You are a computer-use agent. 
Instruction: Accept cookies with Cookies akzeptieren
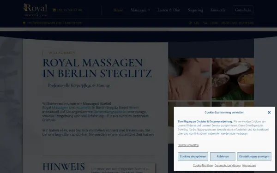click(x=193, y=156)
